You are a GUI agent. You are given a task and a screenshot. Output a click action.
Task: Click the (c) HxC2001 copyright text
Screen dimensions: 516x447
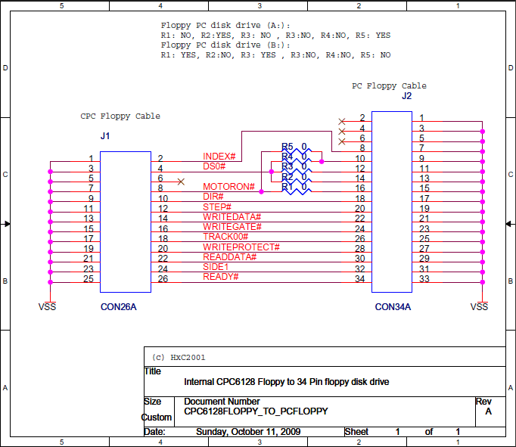[x=179, y=357]
